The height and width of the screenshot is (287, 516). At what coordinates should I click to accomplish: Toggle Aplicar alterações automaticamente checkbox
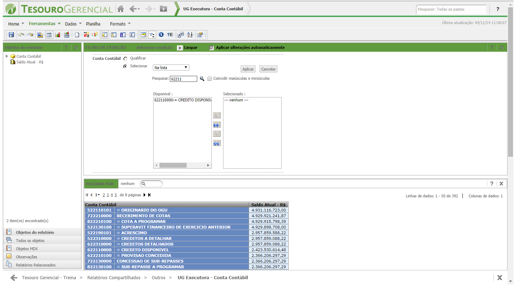tap(212, 48)
